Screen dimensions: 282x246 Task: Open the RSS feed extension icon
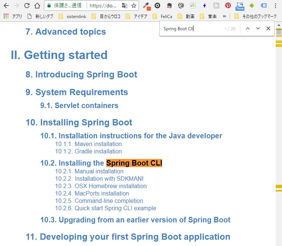click(x=216, y=6)
